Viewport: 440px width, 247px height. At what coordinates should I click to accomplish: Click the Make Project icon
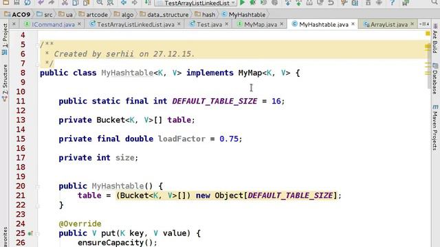pyautogui.click(x=148, y=3)
